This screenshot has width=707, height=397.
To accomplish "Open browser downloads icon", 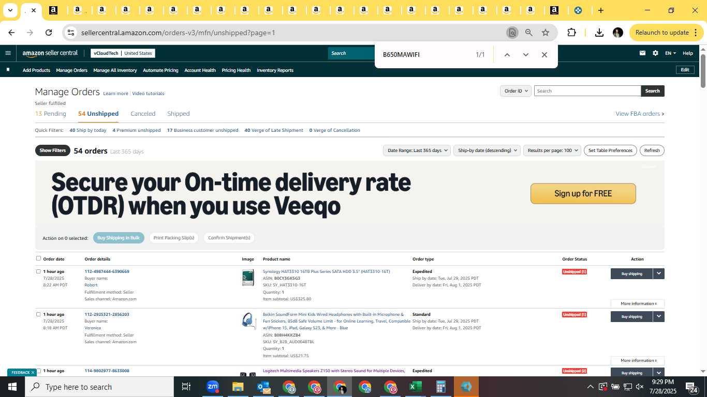I will pos(599,33).
